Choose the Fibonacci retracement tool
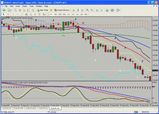 coord(31,15)
